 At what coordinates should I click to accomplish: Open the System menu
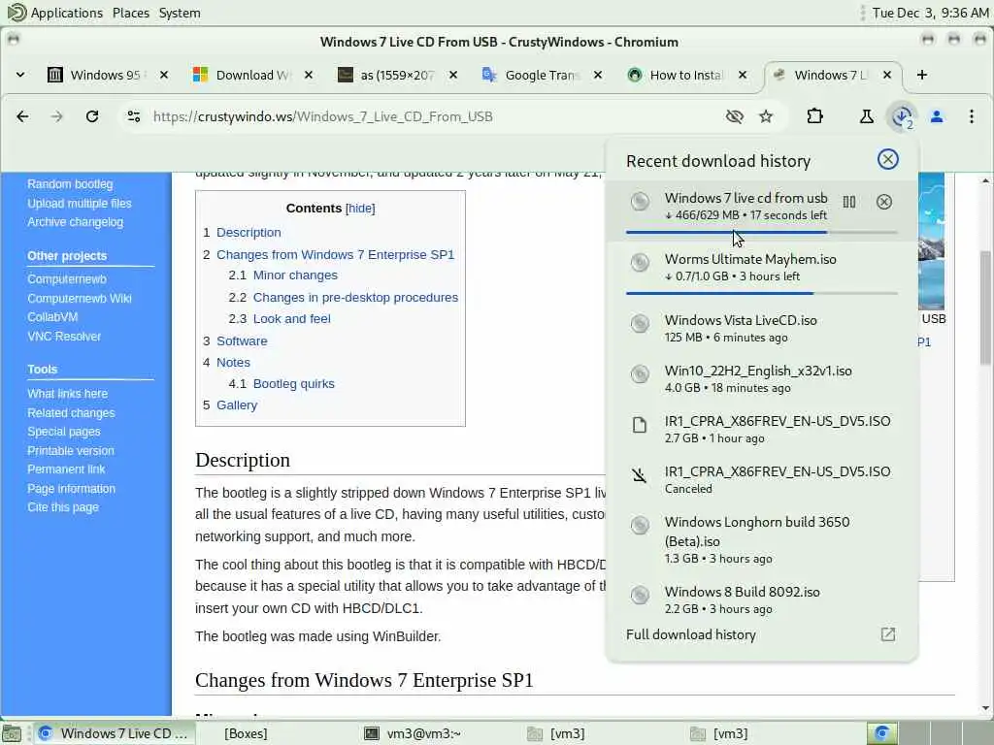pos(180,13)
